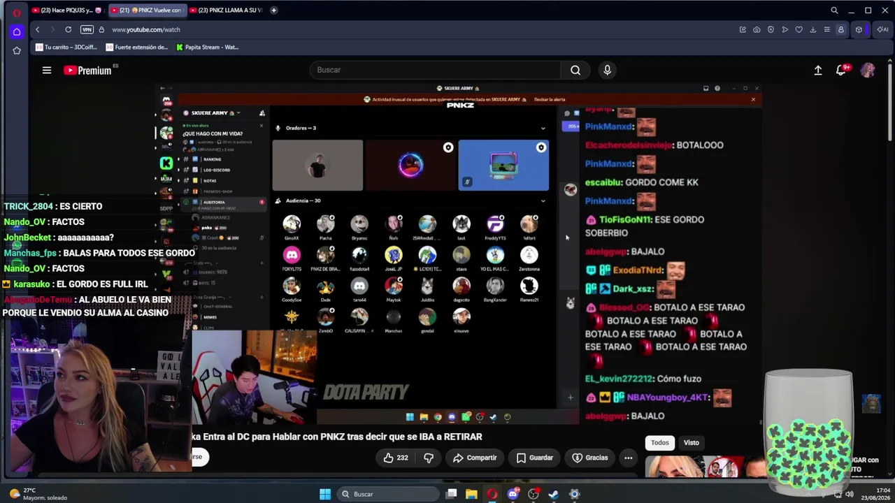Open more video actions menu
895x503 pixels.
[628, 458]
